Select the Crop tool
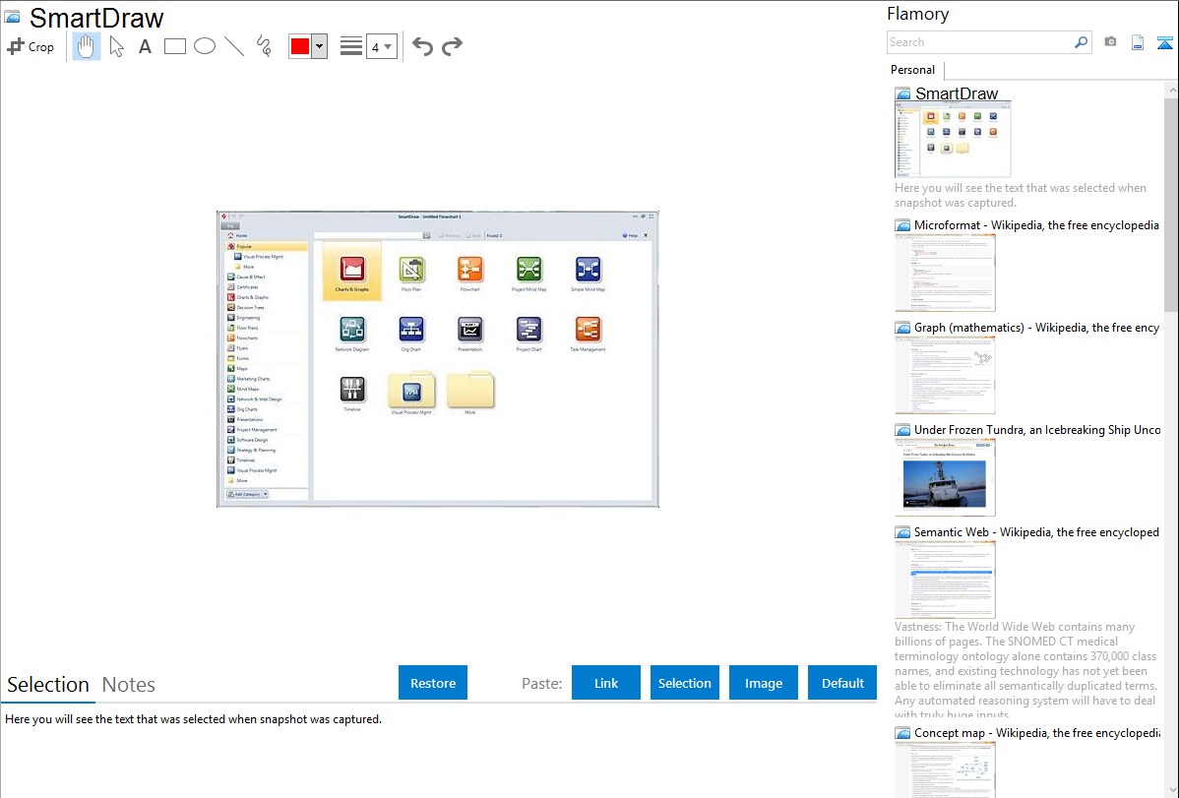 [31, 46]
